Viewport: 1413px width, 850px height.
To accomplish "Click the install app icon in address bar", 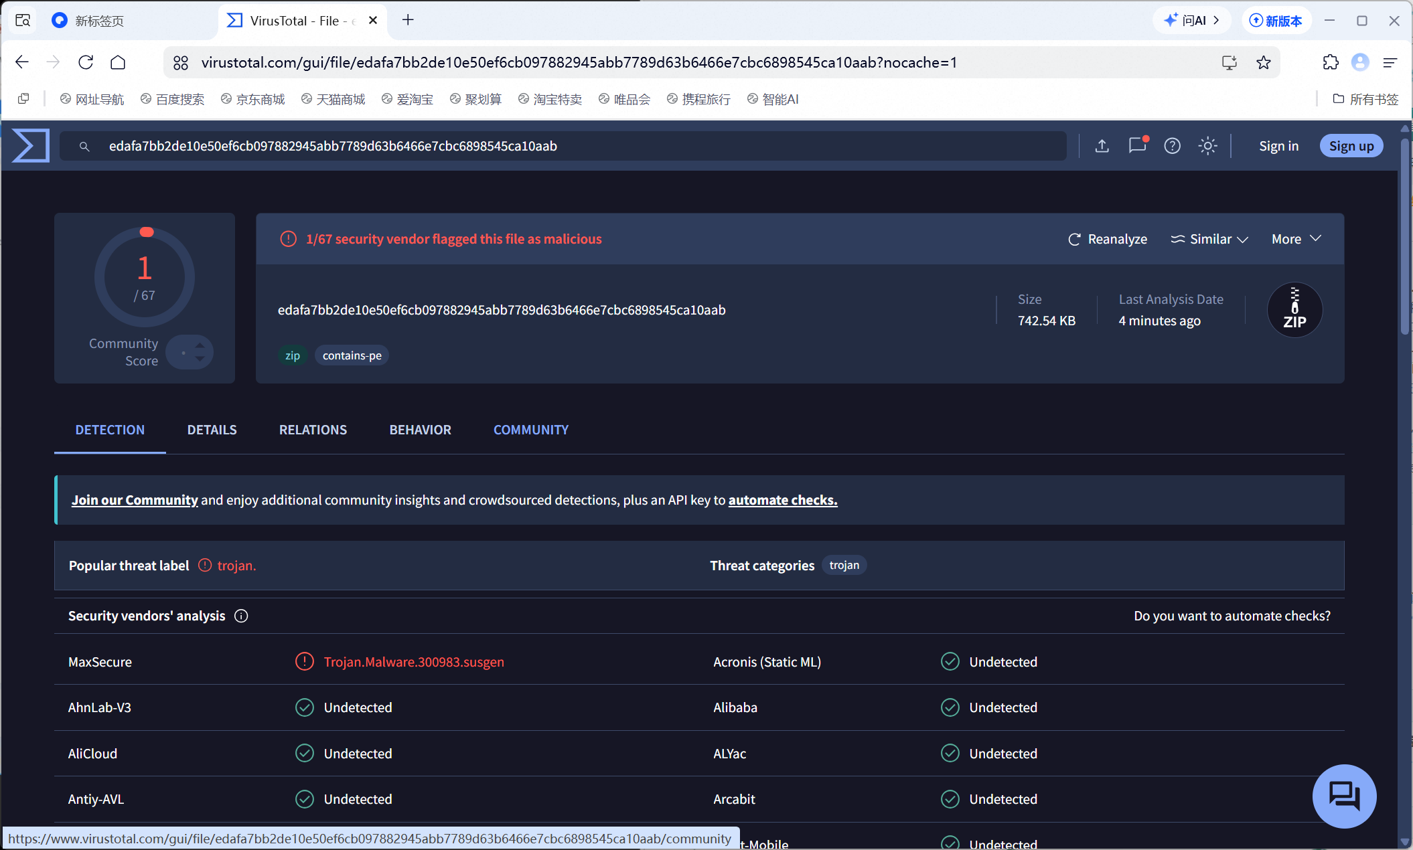I will [x=1229, y=62].
